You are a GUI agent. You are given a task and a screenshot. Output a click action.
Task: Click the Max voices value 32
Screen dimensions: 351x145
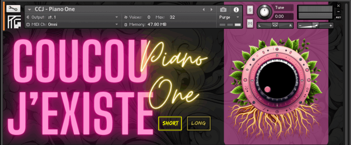pyautogui.click(x=172, y=17)
